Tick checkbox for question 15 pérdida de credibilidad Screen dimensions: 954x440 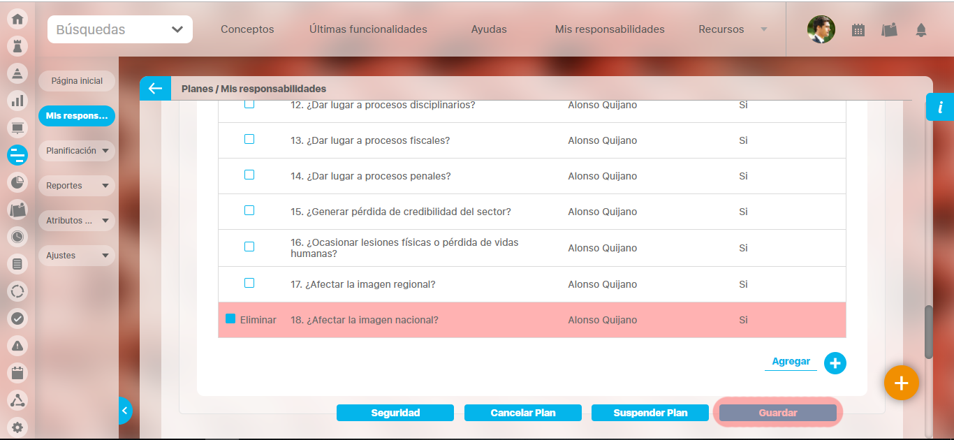(x=249, y=210)
